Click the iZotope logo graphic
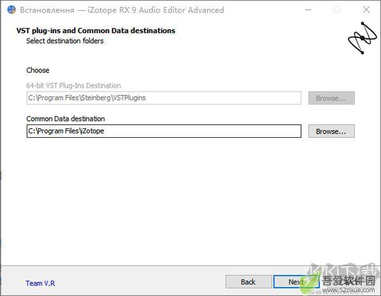Screen dimensions: 381x296 (363, 38)
